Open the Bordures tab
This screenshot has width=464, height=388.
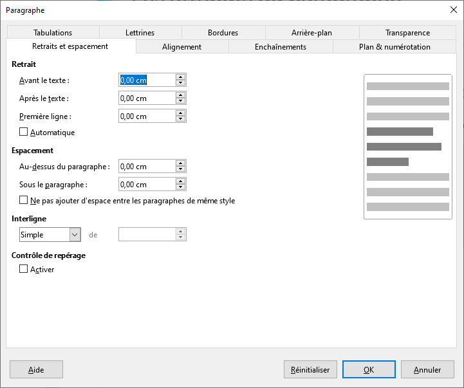click(x=223, y=33)
